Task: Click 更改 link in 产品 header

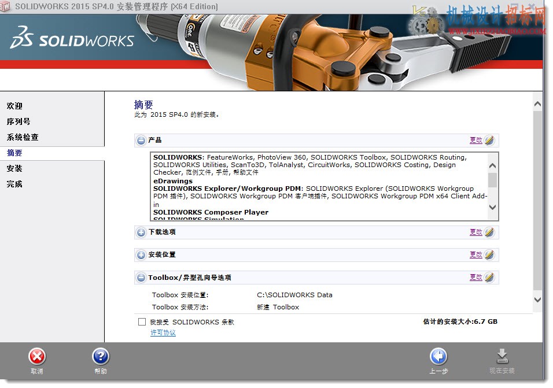Action: [475, 141]
